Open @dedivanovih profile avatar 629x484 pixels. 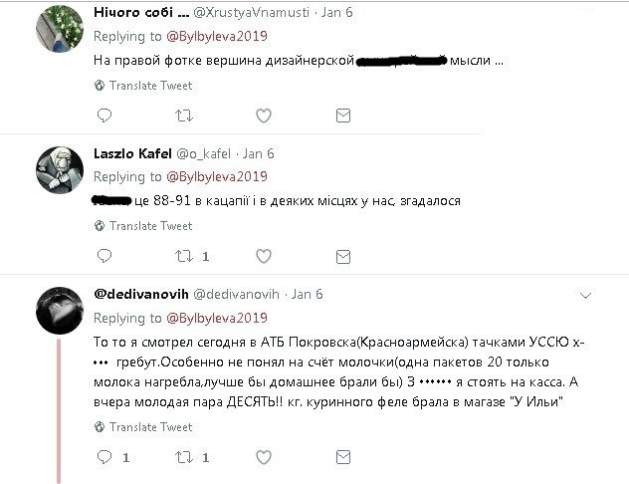tap(60, 311)
